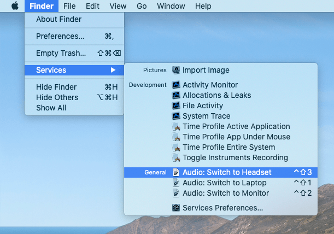Open the Finder menu in the menu bar
334x234 pixels.
point(42,6)
